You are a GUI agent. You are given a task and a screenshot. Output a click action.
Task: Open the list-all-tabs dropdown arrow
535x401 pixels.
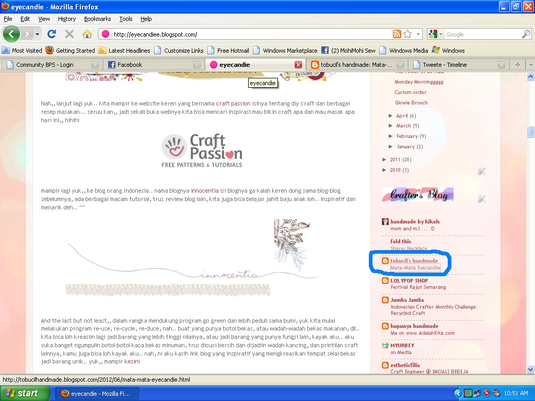531,64
